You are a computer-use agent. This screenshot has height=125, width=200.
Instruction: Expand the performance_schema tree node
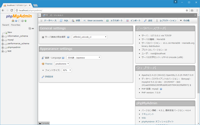2,44
